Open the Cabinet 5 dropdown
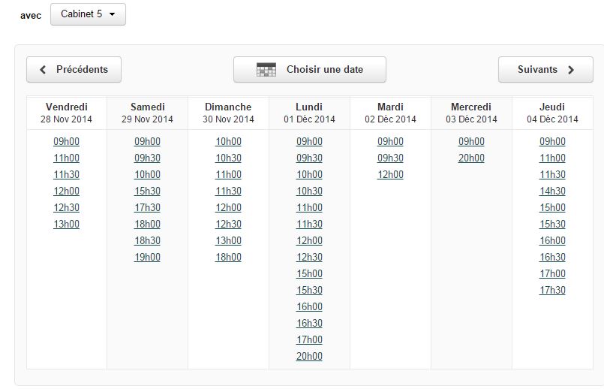The image size is (604, 389). (88, 14)
